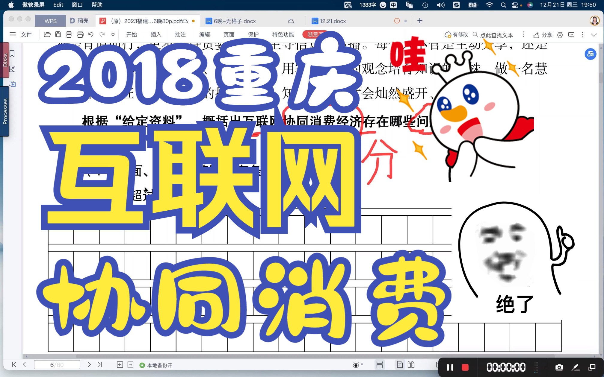Open the 窗口 menu in menu bar
This screenshot has width=604, height=377.
(77, 5)
